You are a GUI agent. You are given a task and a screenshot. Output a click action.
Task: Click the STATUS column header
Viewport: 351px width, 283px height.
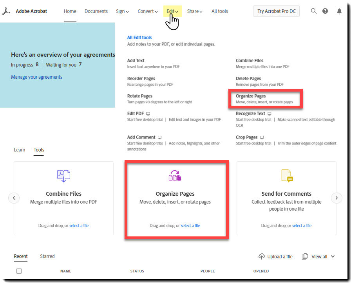click(137, 271)
